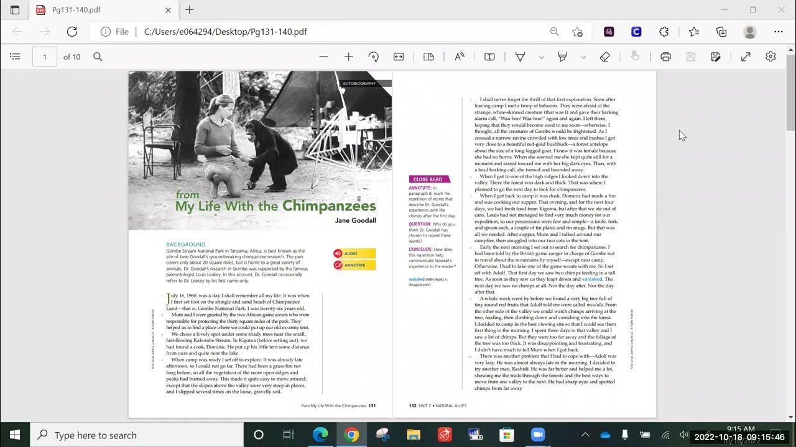
Task: Open Zoom from taskbar
Action: tap(538, 435)
